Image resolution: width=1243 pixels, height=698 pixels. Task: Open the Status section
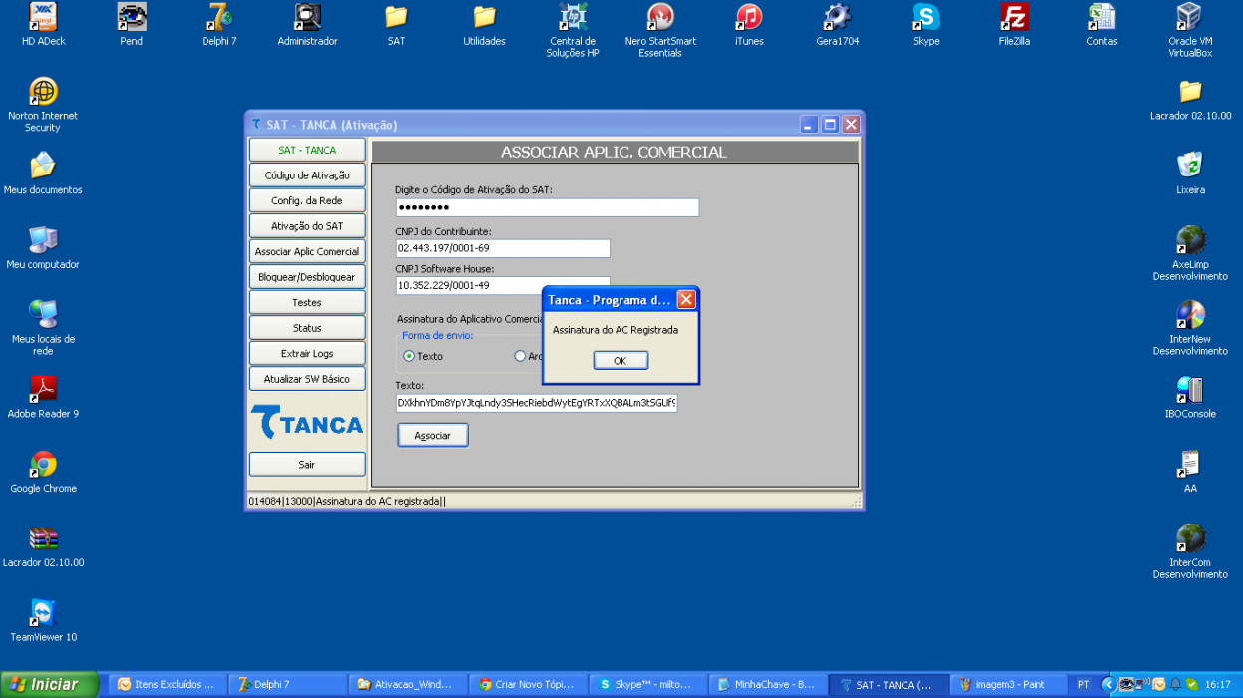click(307, 328)
